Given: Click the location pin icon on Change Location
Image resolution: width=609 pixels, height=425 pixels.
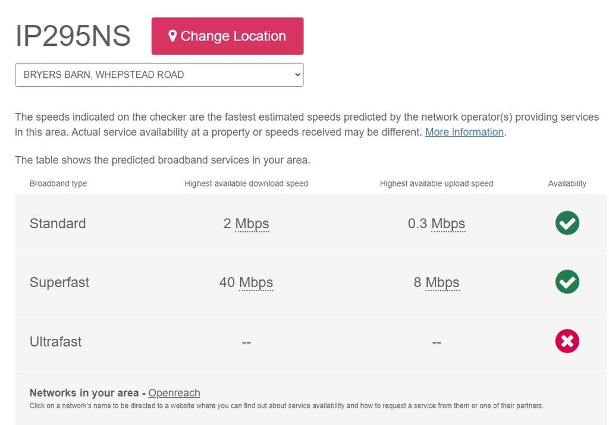Looking at the screenshot, I should pyautogui.click(x=172, y=36).
